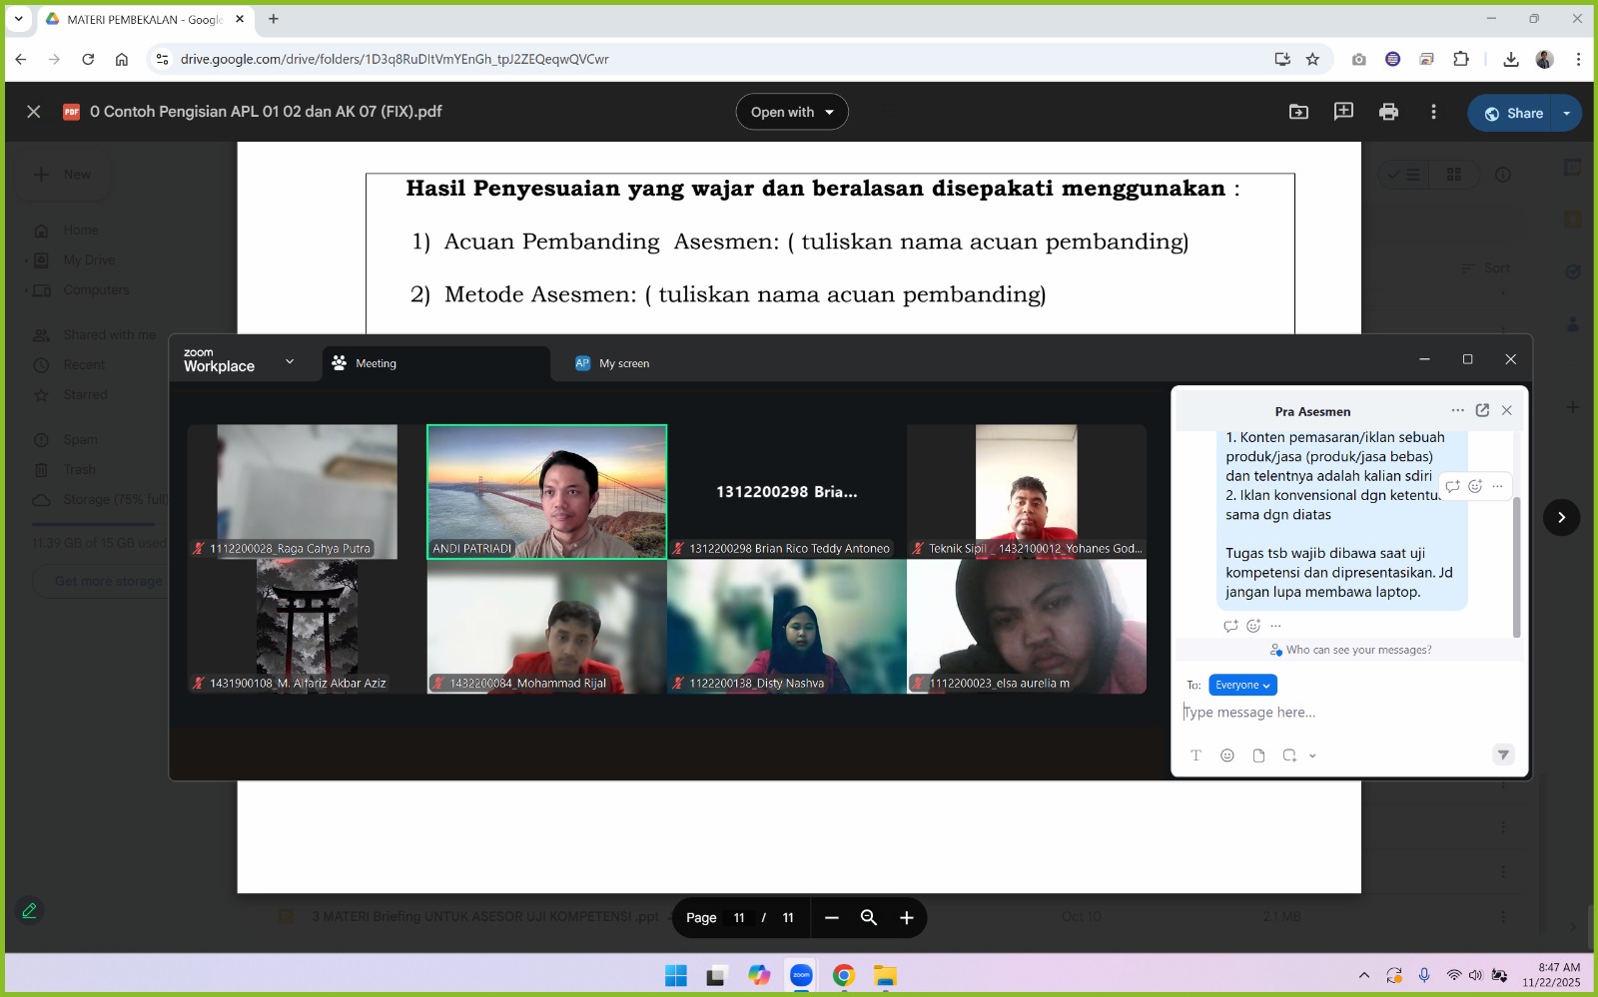This screenshot has width=1598, height=997.
Task: Click the file attachment icon in chat
Action: (x=1258, y=755)
